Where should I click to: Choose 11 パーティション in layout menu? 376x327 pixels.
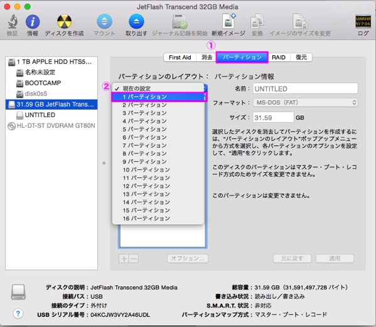pos(158,178)
